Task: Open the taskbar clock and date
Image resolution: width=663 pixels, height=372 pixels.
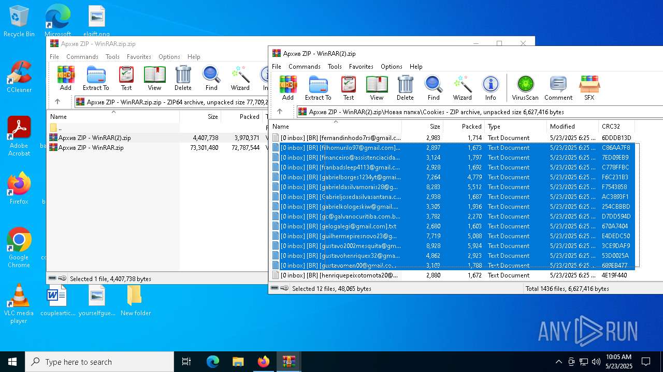Action: tap(618, 362)
